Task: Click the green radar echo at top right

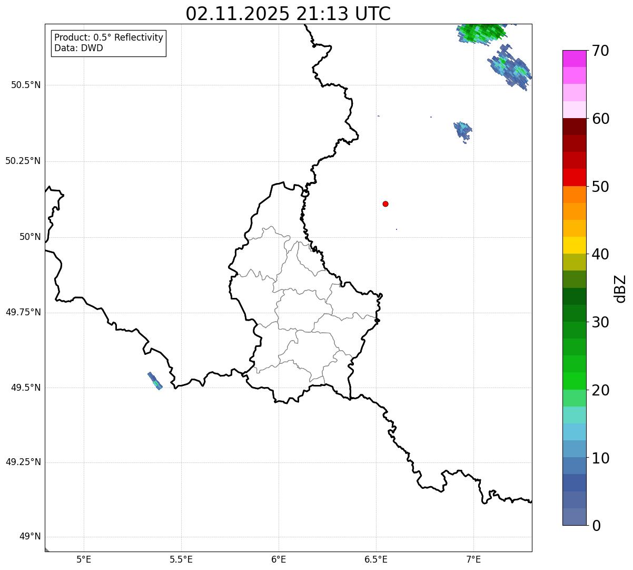Action: click(482, 33)
